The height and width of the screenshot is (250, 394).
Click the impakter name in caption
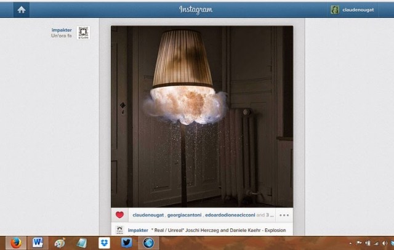click(x=138, y=230)
